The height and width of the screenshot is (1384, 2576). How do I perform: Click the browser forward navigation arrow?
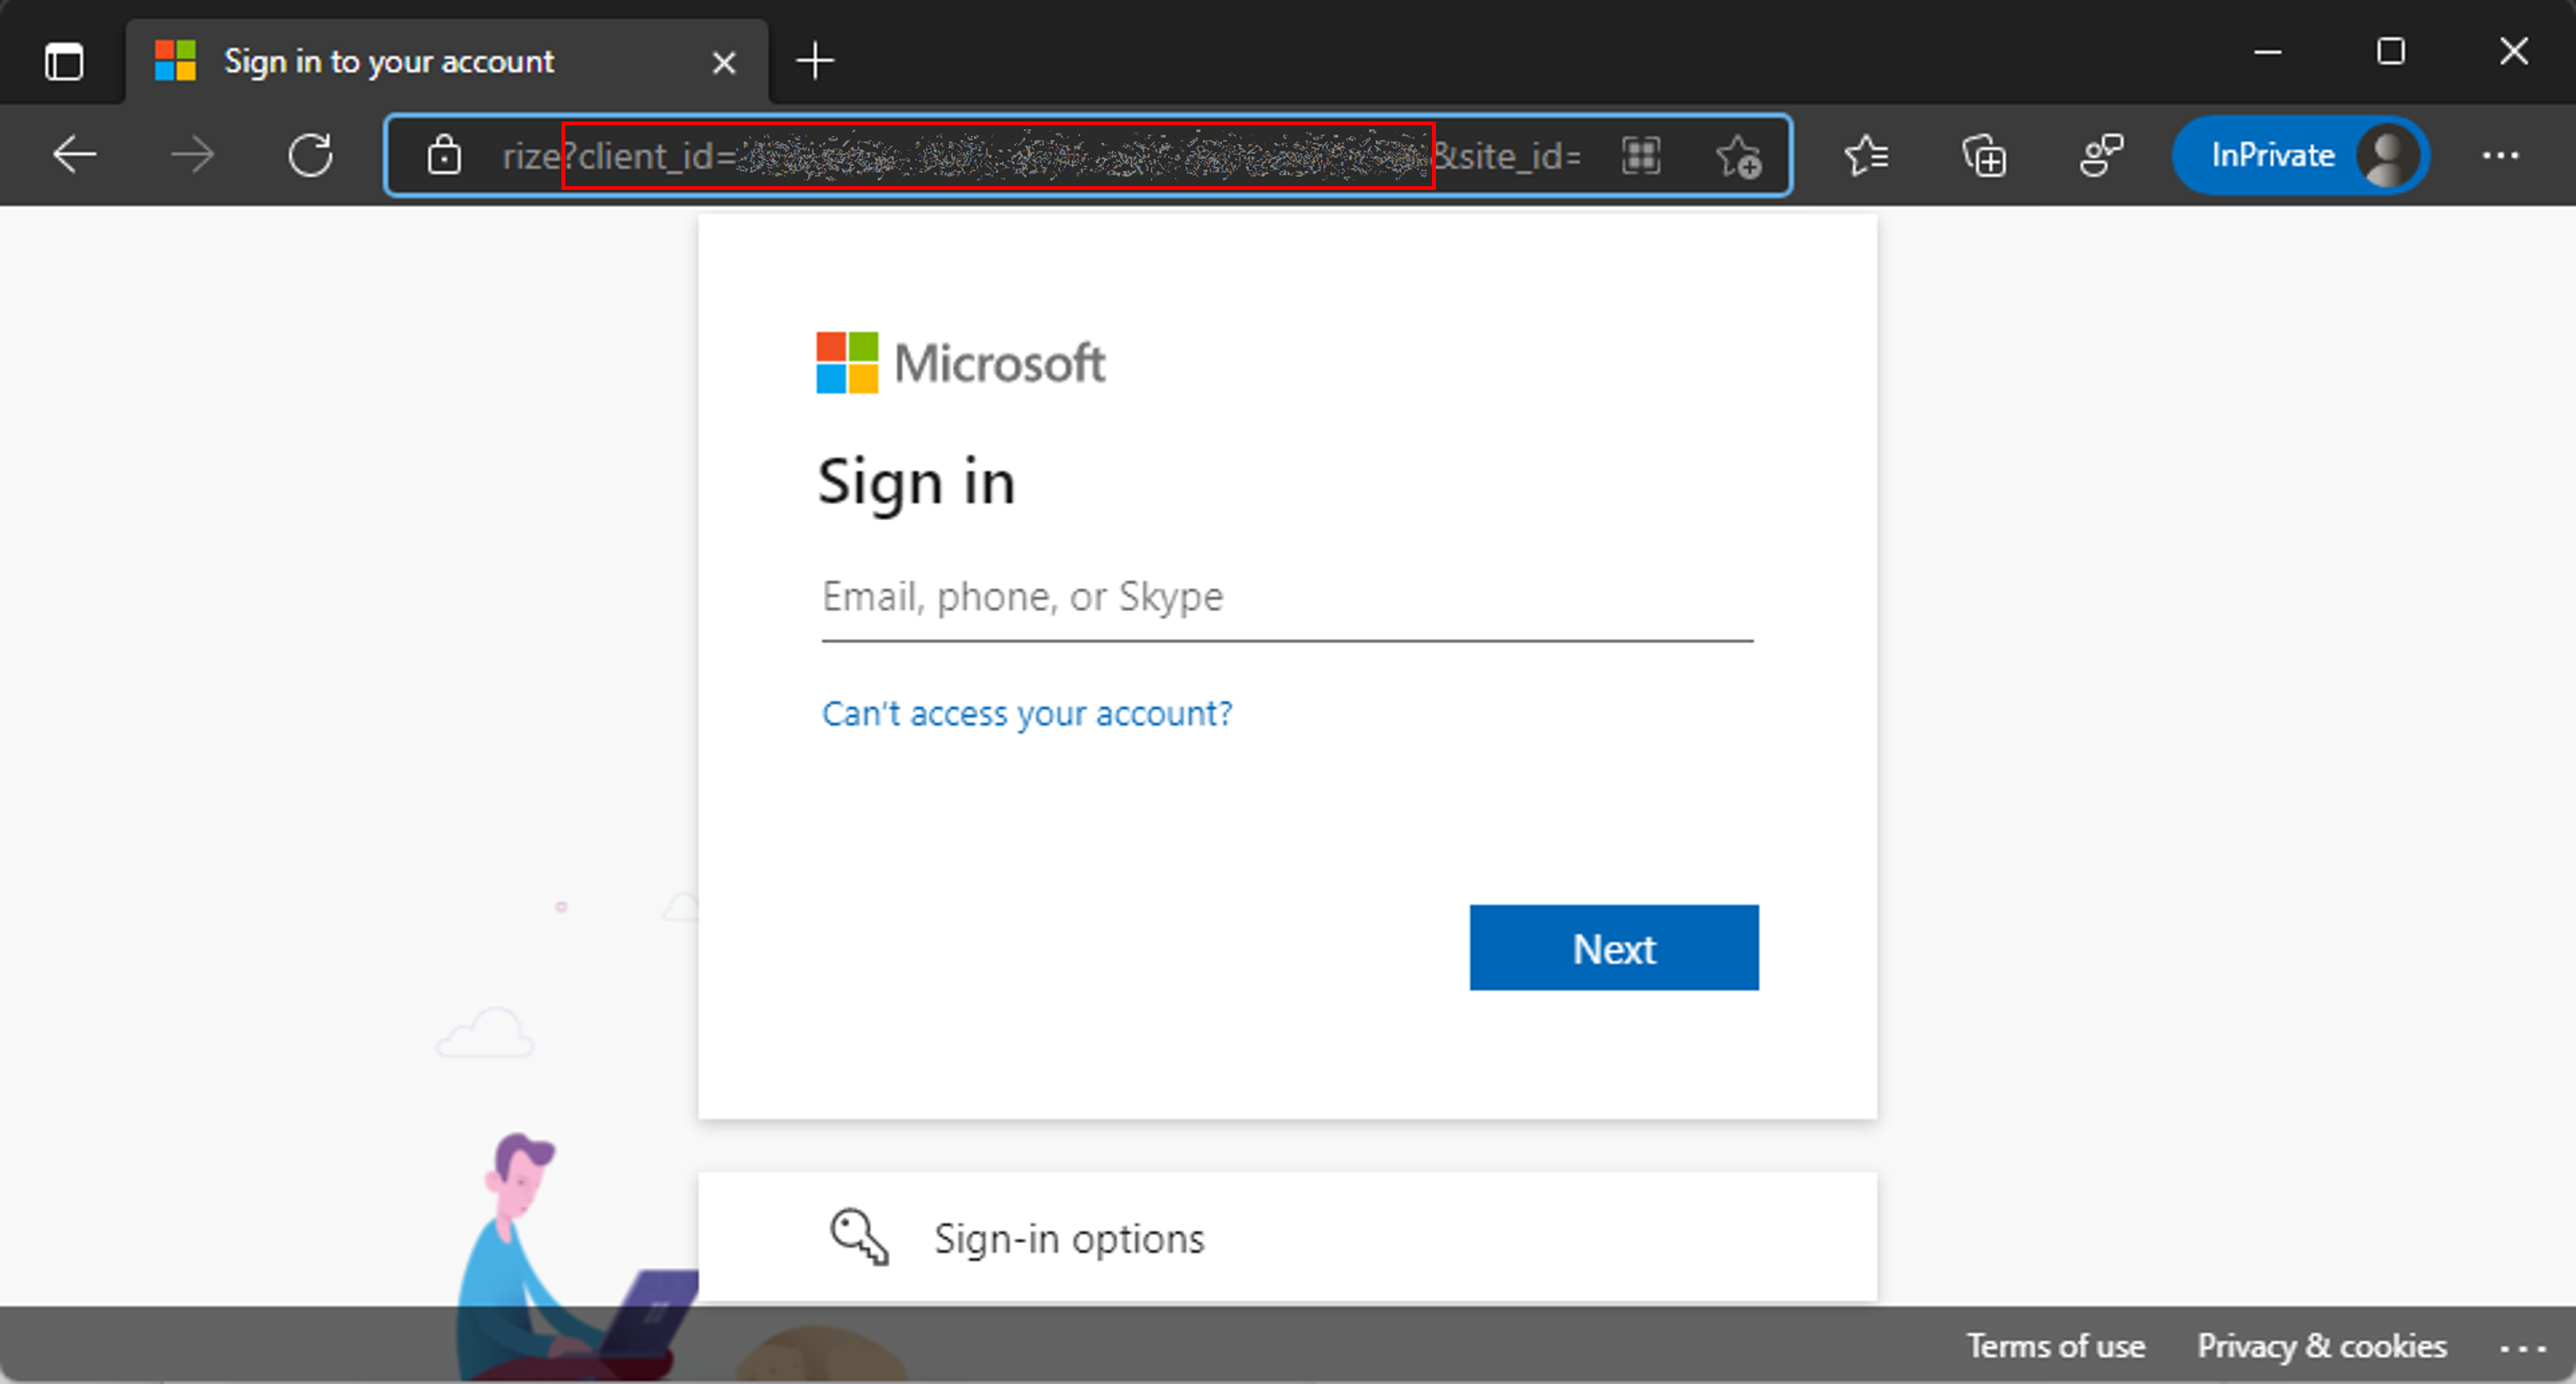pyautogui.click(x=192, y=157)
